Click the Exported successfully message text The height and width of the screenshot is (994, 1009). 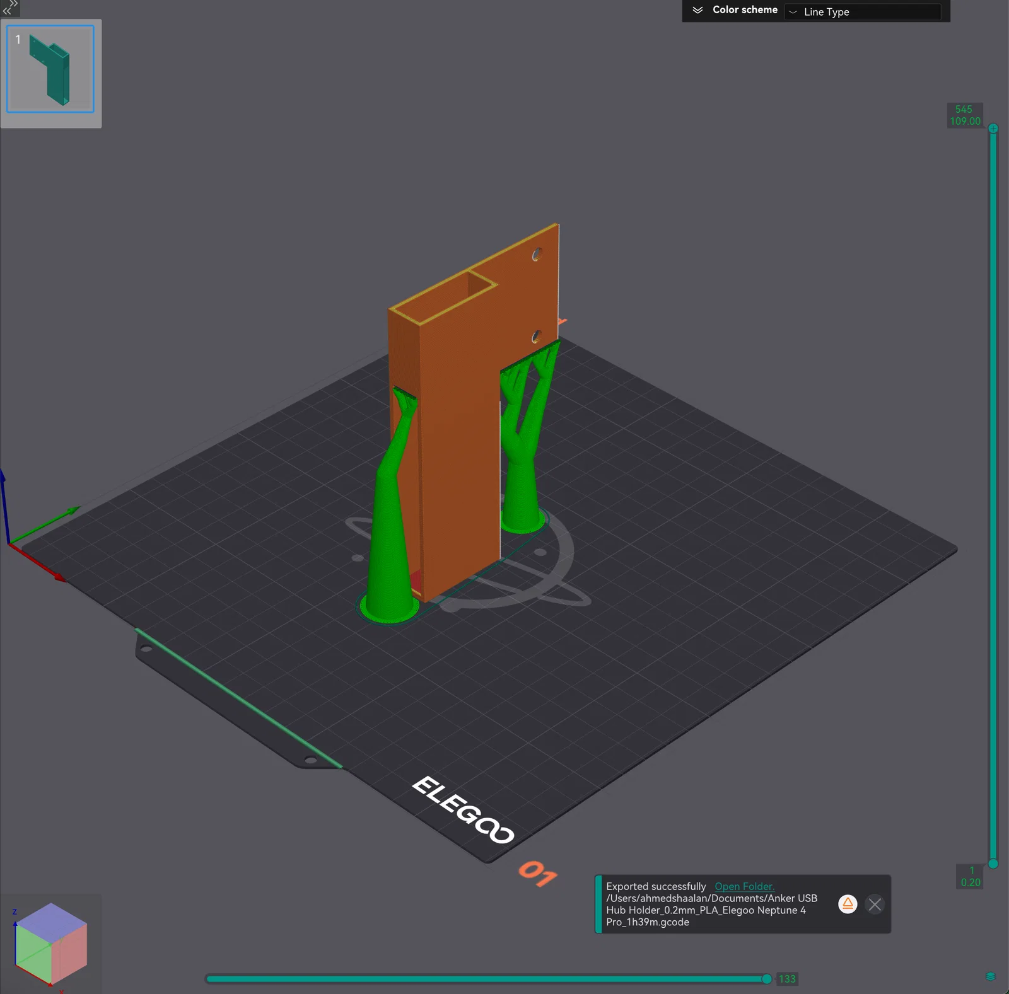(x=656, y=886)
